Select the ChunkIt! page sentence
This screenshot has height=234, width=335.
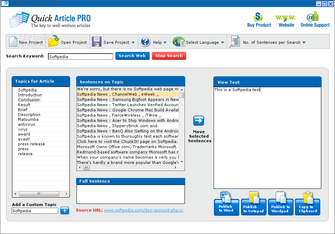128,142
